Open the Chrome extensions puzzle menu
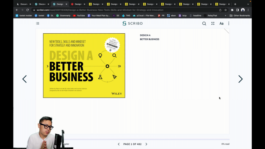The height and width of the screenshot is (149, 265). click(232, 10)
